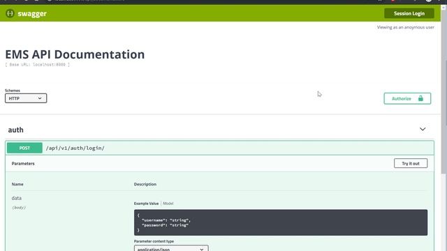This screenshot has width=447, height=251.
Task: Open the Parameter content type dropdown
Action: pos(171,249)
